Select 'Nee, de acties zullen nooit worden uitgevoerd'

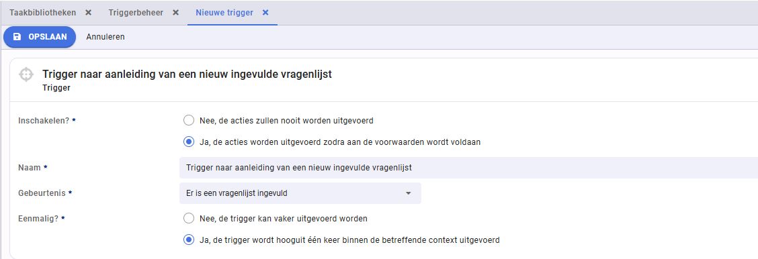[189, 120]
